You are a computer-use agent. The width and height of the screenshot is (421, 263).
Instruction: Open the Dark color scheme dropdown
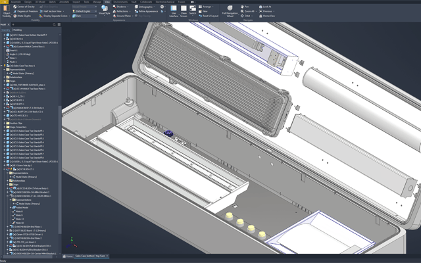(x=84, y=16)
